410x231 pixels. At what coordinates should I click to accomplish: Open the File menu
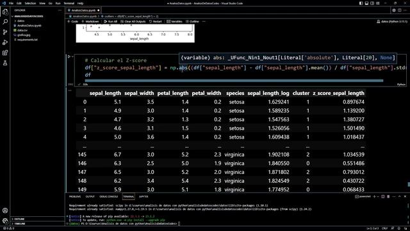(12, 3)
